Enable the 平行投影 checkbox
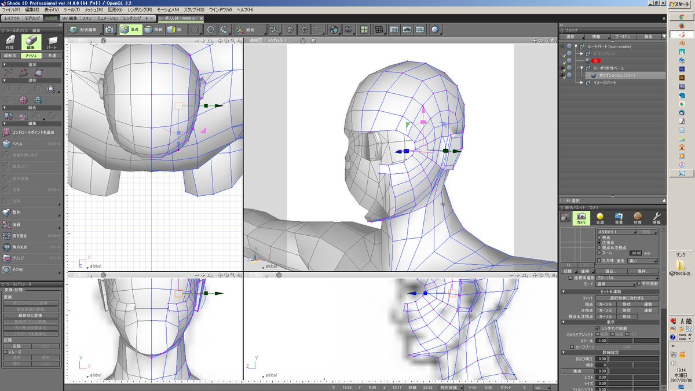 click(639, 284)
